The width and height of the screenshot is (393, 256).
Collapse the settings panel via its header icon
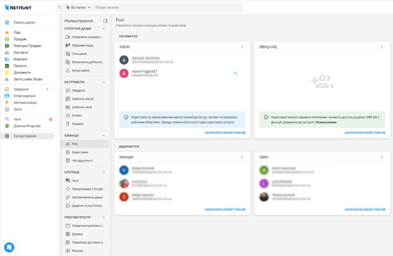[106, 21]
